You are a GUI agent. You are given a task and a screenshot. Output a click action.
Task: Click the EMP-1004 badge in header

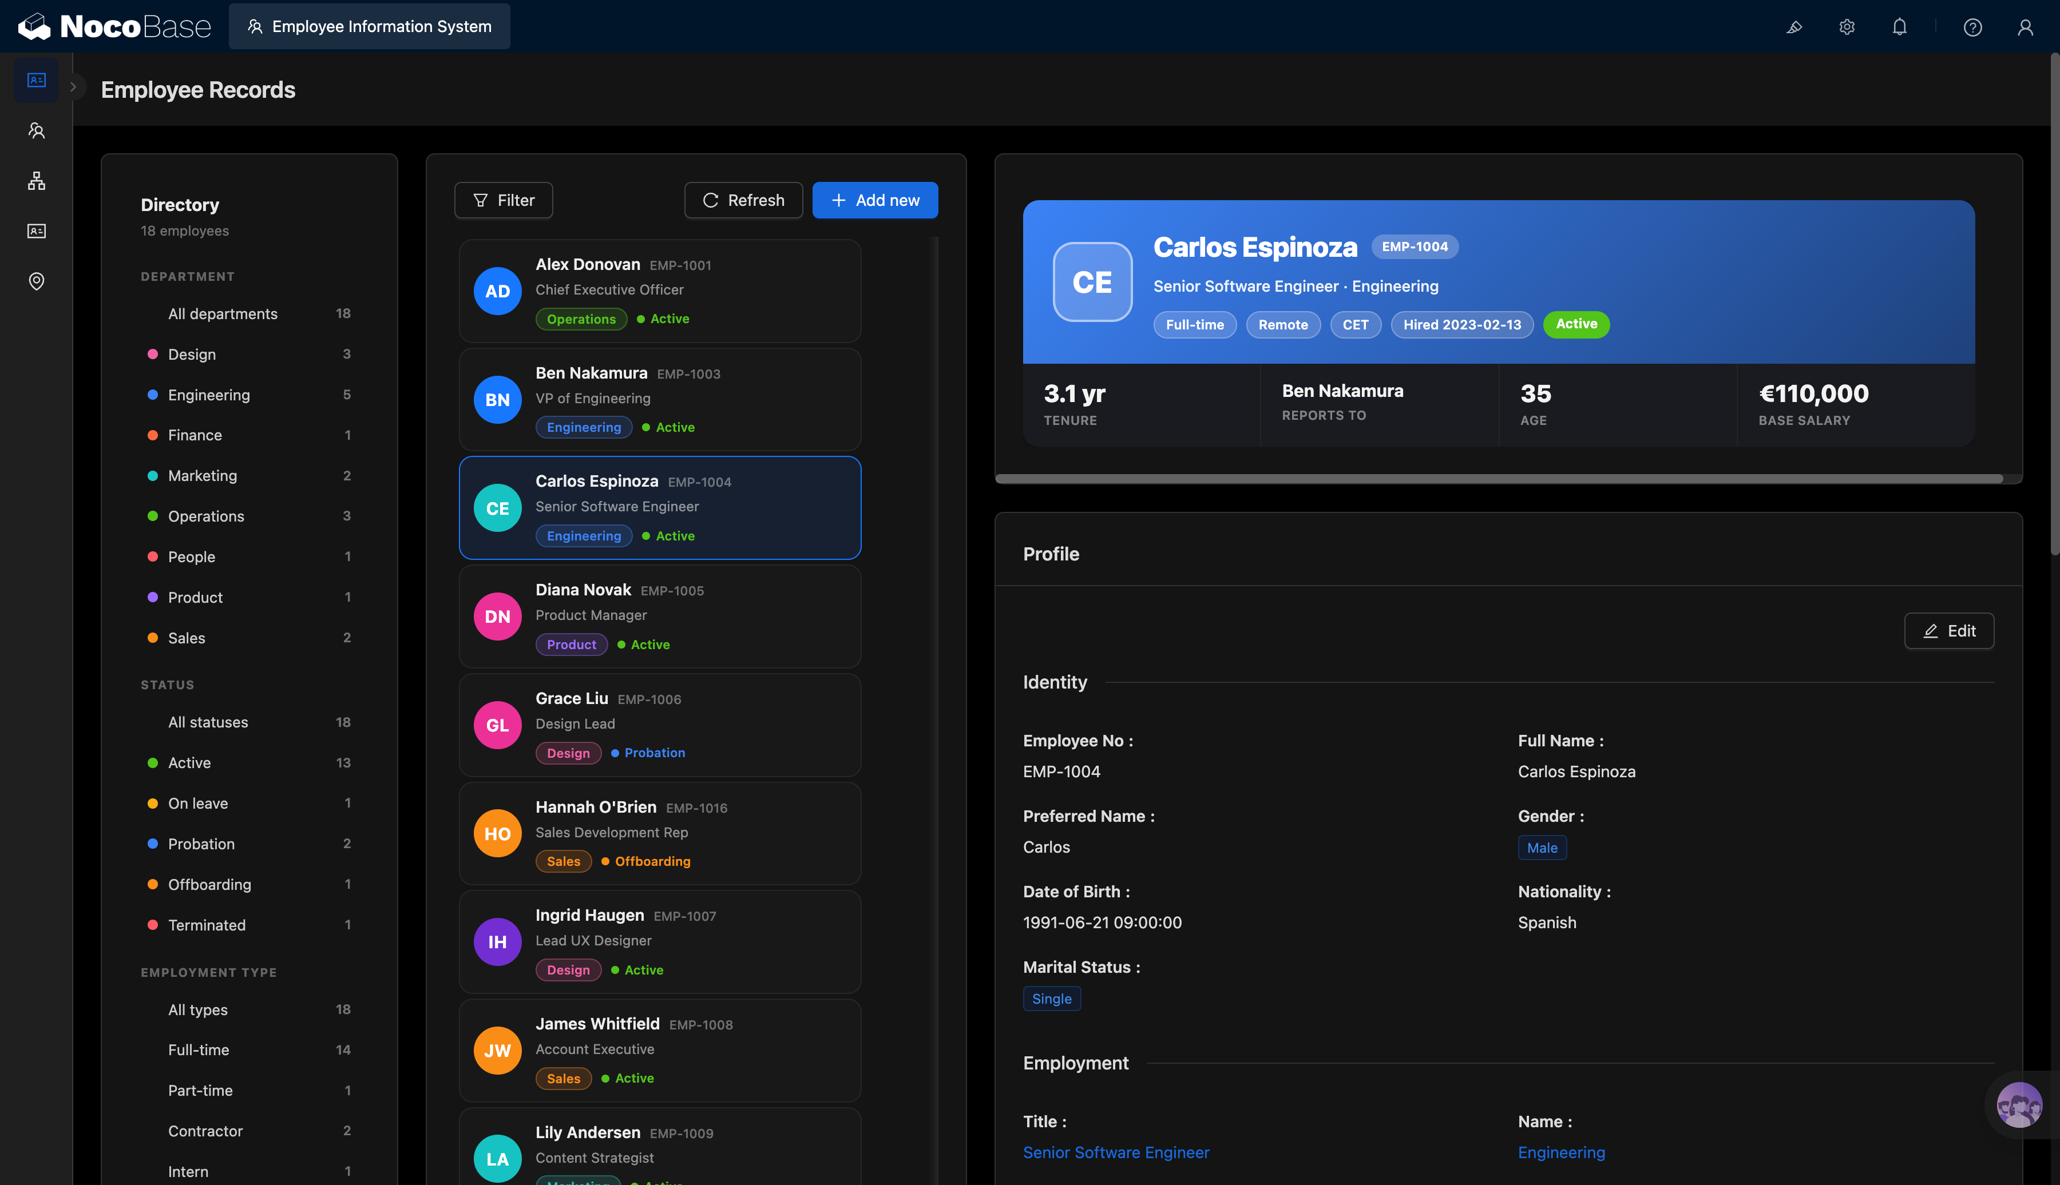(x=1415, y=246)
